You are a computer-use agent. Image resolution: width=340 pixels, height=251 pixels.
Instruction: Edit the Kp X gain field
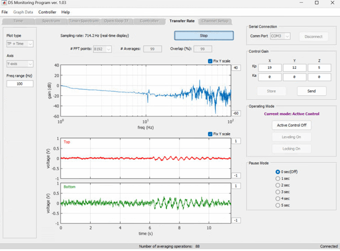tap(269, 67)
